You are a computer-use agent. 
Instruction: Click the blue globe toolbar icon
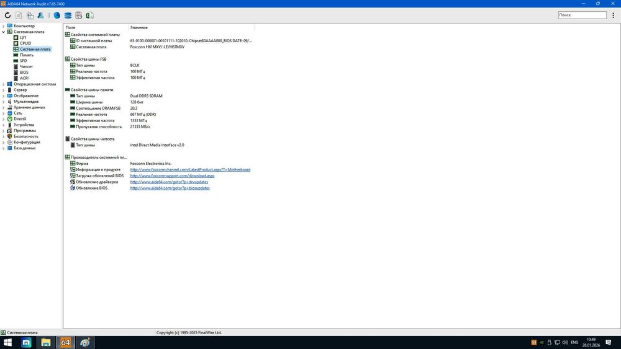tap(57, 15)
